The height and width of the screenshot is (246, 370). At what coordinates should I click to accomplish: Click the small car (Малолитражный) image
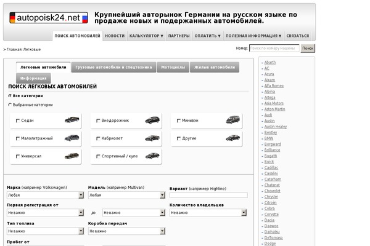pyautogui.click(x=72, y=138)
